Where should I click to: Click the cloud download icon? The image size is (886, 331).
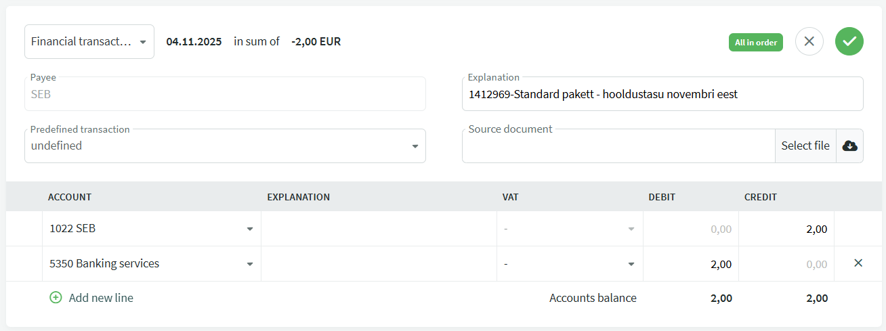[x=849, y=146]
